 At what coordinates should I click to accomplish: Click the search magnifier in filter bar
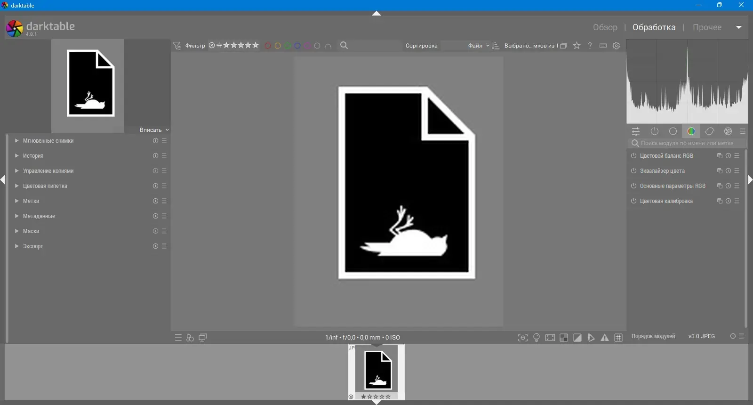344,46
